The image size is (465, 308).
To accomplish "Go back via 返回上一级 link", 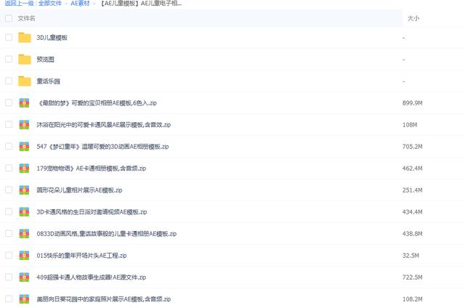I will tap(20, 3).
